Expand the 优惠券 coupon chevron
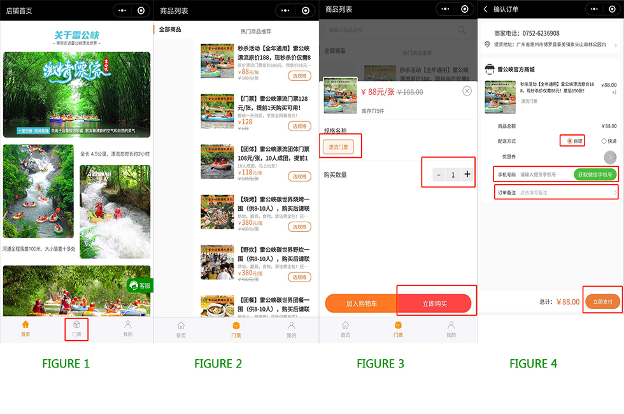The image size is (624, 414). [610, 157]
